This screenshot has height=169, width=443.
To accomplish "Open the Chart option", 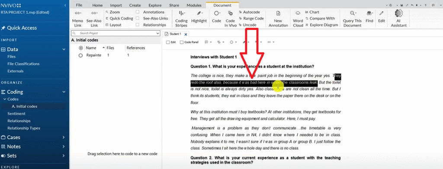I will (x=312, y=12).
